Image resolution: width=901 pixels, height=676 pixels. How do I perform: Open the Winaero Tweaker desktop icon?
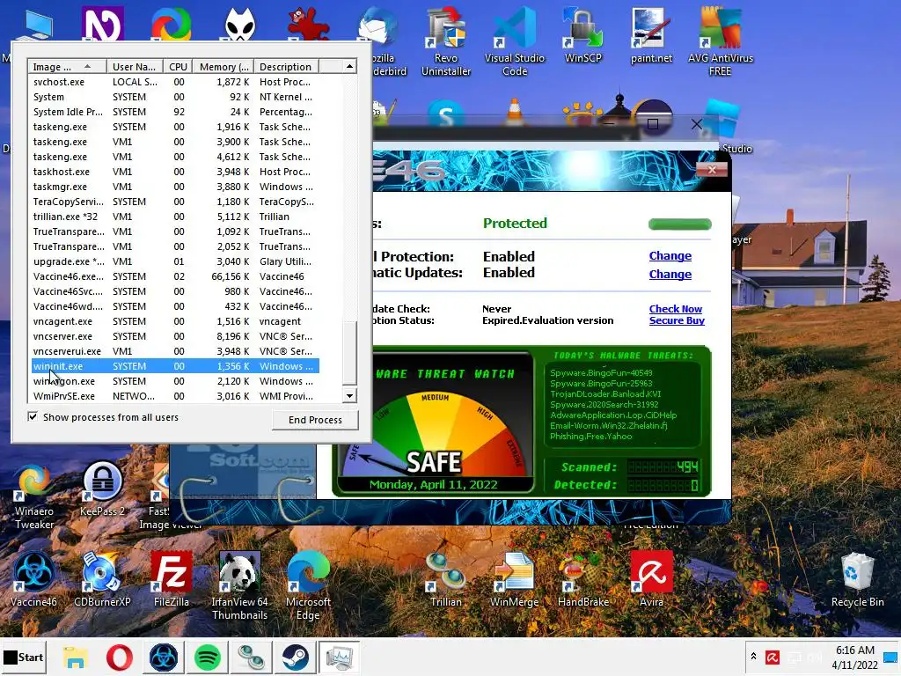[34, 497]
